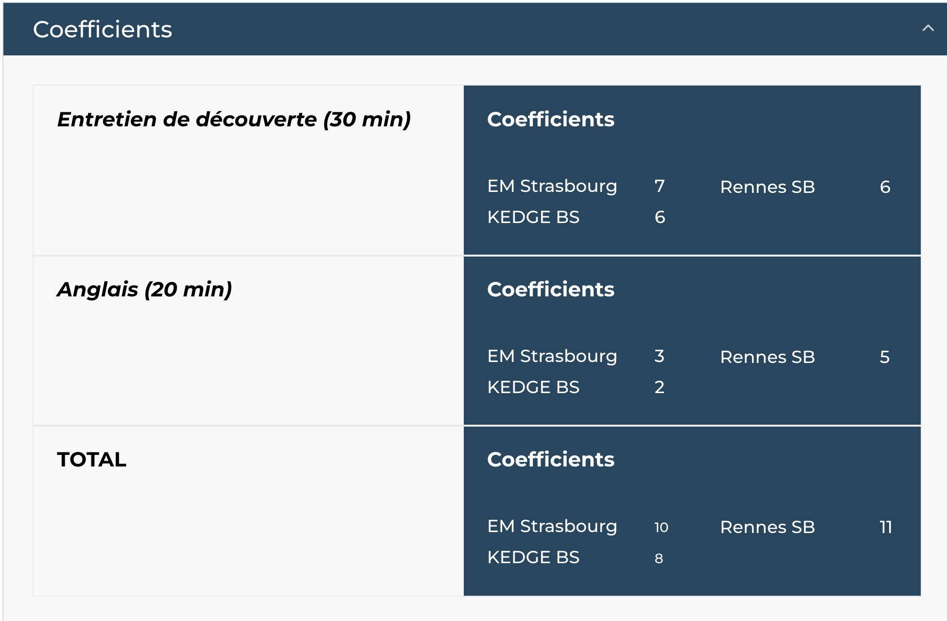Click KEDGE BS in the Anglais row
This screenshot has height=621, width=947.
(x=533, y=387)
